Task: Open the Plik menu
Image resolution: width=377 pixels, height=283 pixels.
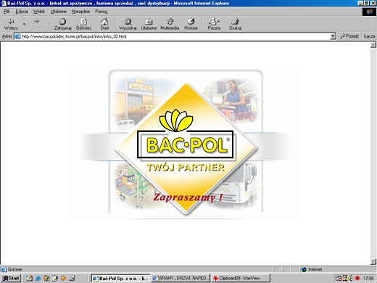Action: (x=7, y=12)
